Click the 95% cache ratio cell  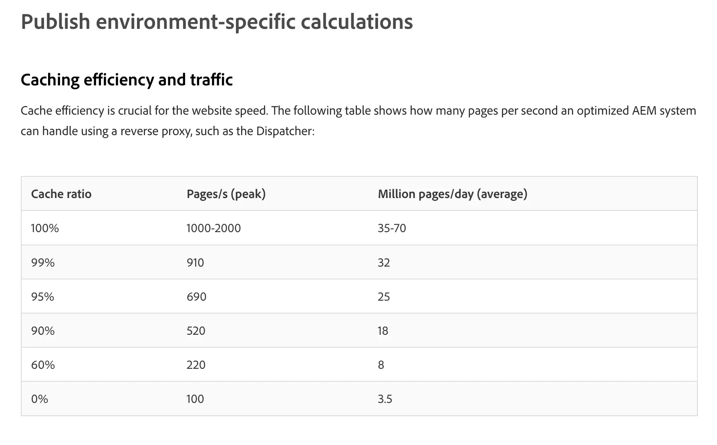(x=43, y=297)
